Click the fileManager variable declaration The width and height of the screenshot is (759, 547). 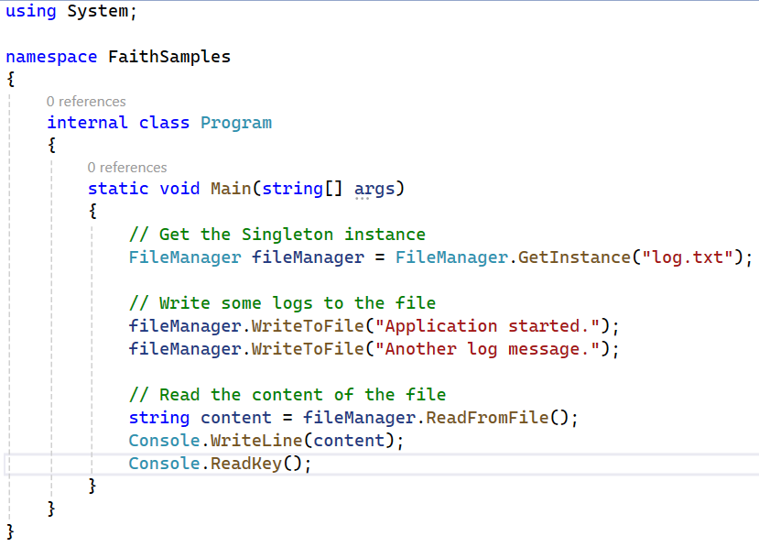308,257
